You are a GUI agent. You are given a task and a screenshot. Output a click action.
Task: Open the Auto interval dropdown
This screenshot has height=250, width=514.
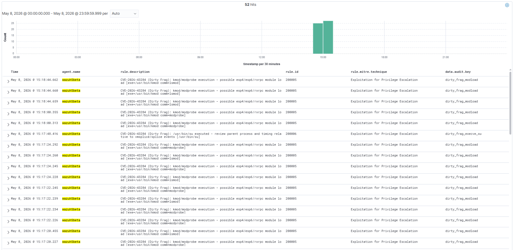coord(124,14)
